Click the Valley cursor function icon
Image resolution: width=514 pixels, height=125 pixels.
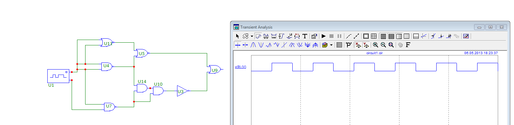261,45
